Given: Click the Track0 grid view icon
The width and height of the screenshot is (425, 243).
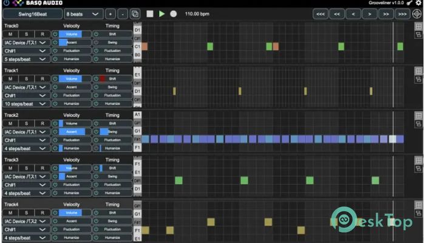Looking at the screenshot, I should click(418, 27).
